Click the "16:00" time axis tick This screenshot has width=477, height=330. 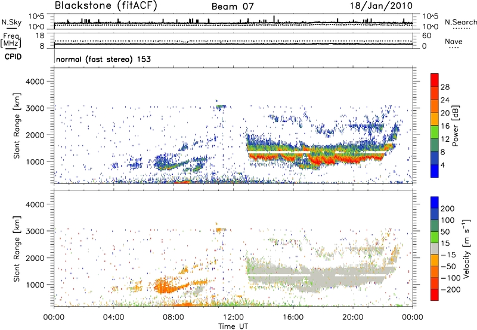(x=293, y=317)
